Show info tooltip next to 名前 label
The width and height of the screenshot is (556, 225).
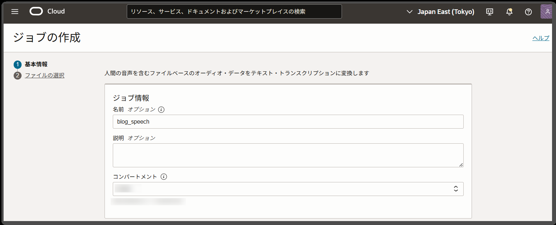point(161,109)
